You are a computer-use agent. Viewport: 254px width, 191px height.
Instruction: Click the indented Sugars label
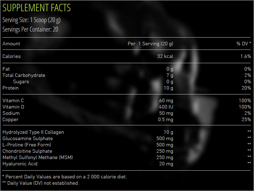click(21, 82)
